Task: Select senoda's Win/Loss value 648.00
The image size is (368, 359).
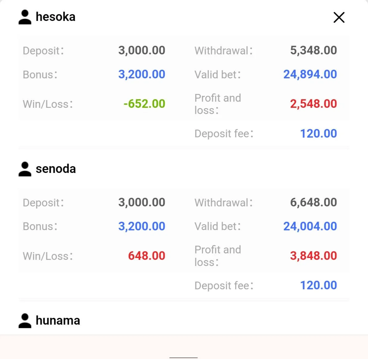Action: [147, 256]
